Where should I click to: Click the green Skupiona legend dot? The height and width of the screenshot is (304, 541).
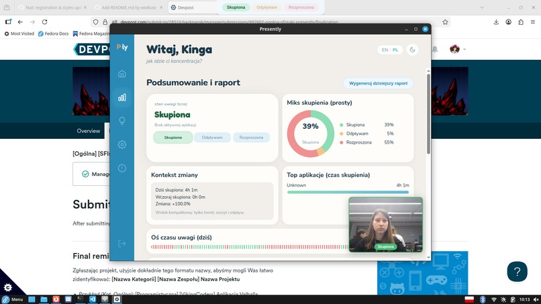tap(342, 125)
